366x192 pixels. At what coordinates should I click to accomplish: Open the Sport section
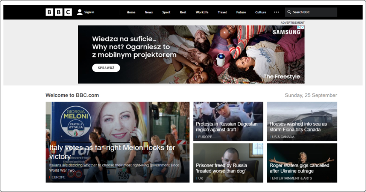(166, 12)
